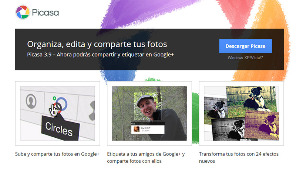This screenshot has height=169, width=296.
Task: Click 'Sube y comparte tus fotos en Google+' caption
Action: tap(57, 154)
